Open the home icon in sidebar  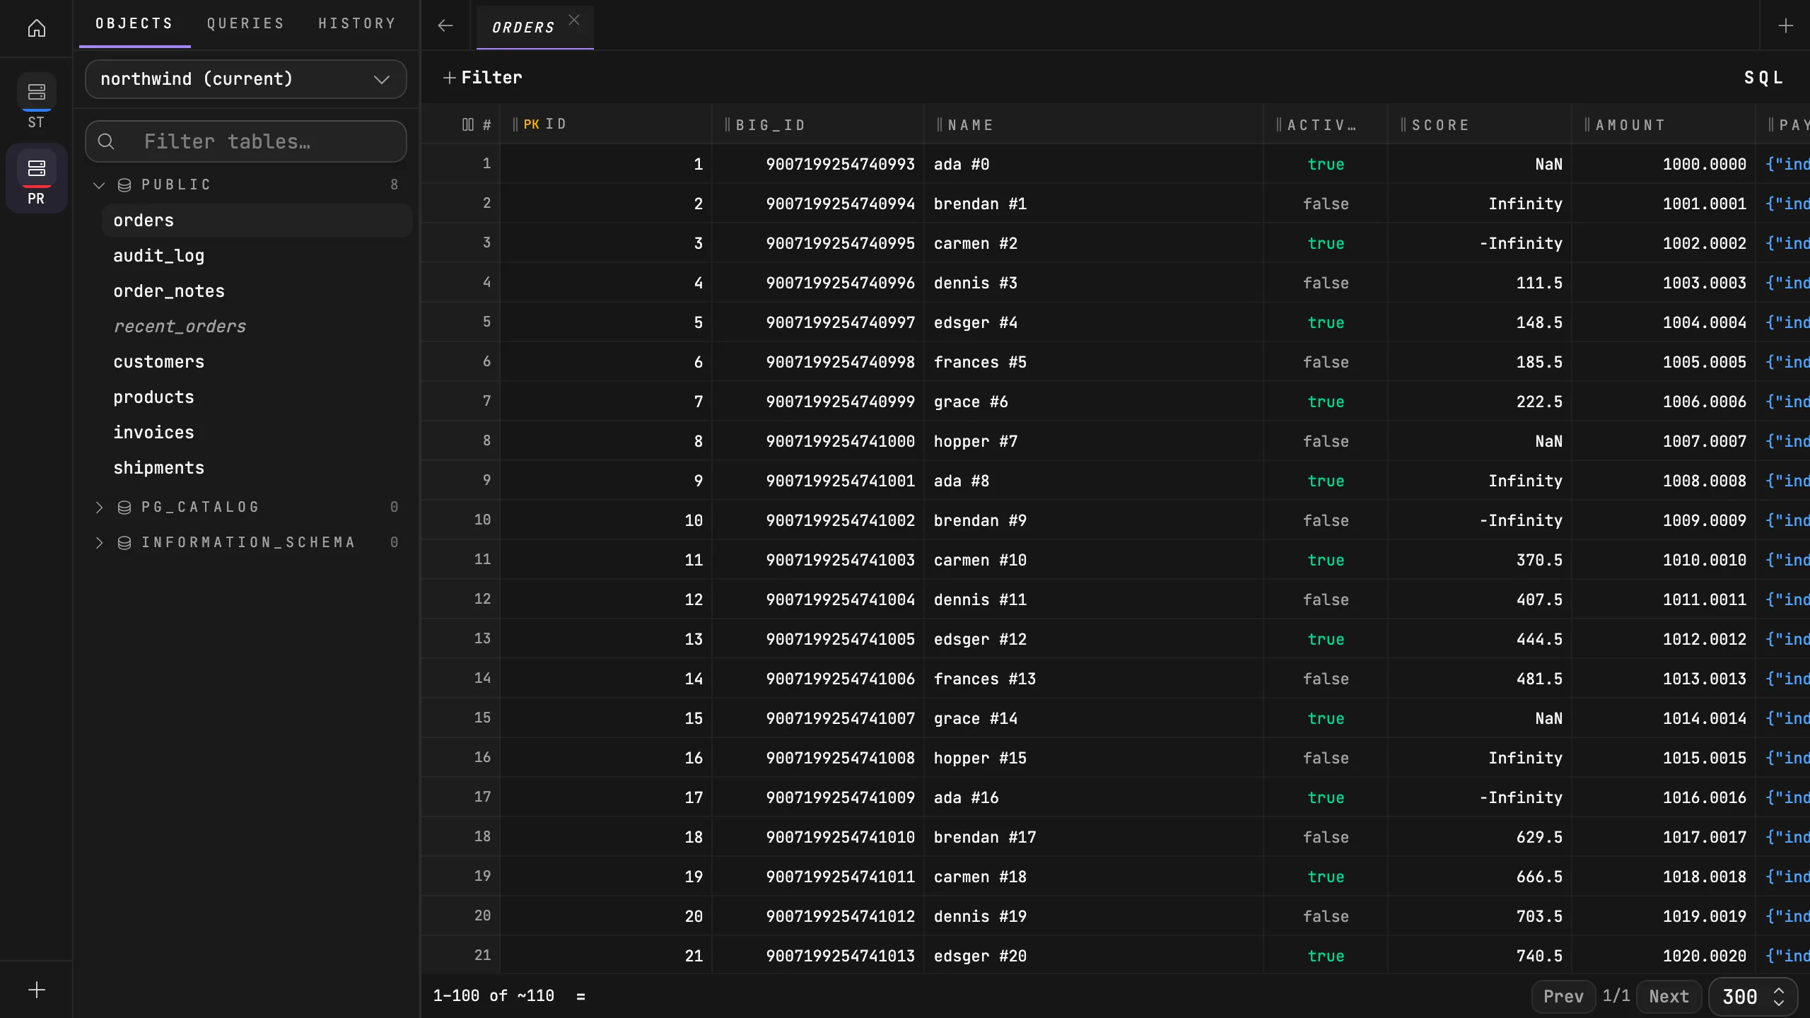(37, 28)
